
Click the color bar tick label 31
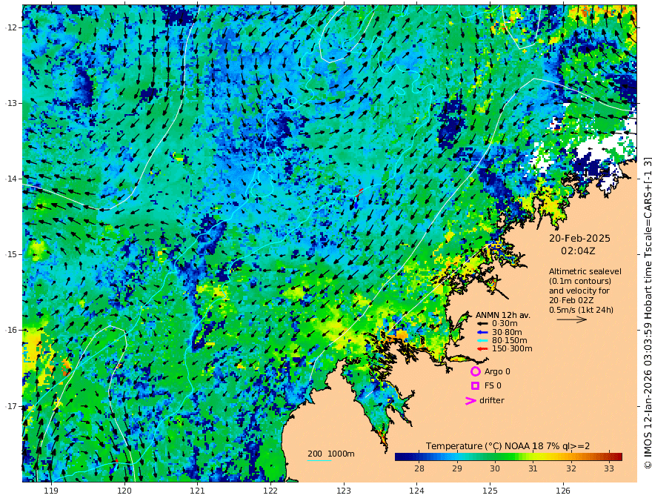[533, 468]
